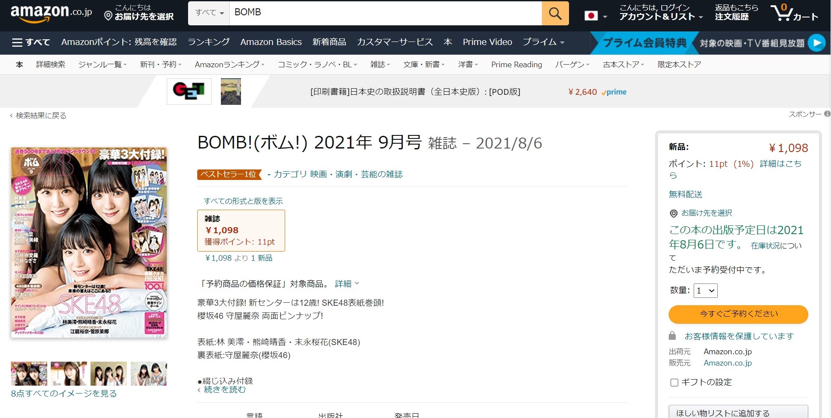Click the GET sponsored ad logo
The width and height of the screenshot is (831, 418).
click(x=189, y=91)
